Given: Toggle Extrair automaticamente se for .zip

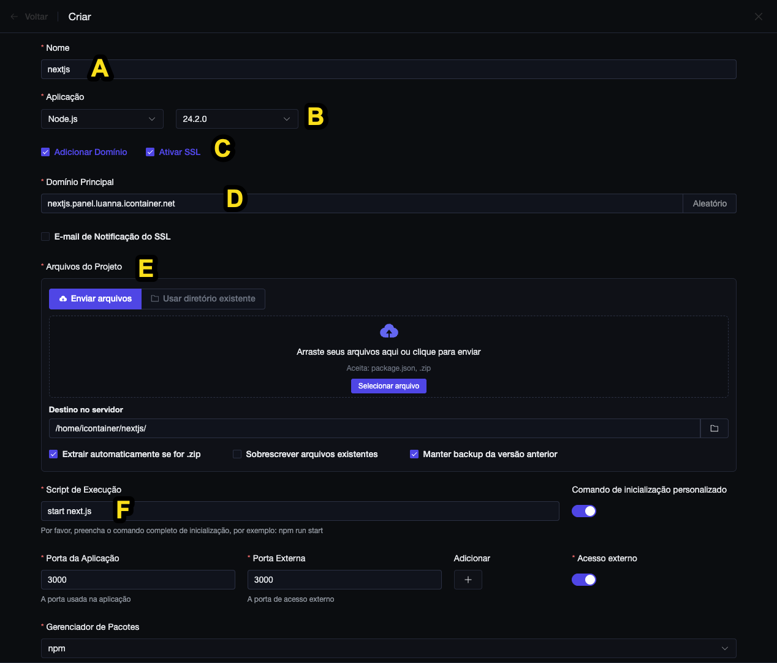Looking at the screenshot, I should tap(53, 454).
